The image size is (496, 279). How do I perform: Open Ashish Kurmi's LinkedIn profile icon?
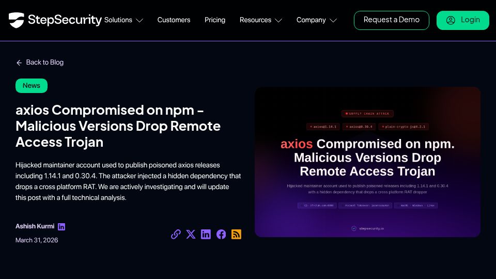(61, 226)
